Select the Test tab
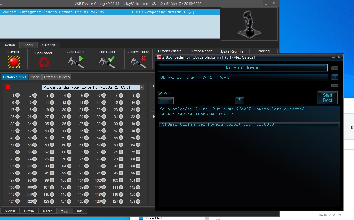The width and height of the screenshot is (354, 220). pos(65,211)
